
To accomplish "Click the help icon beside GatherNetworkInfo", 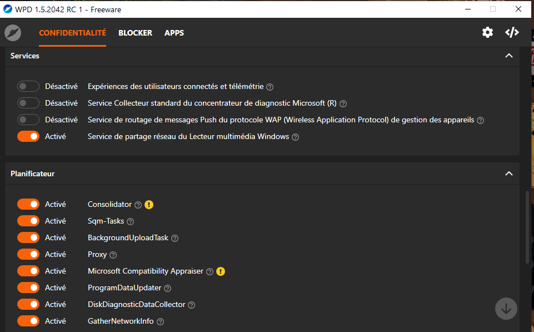I will [160, 321].
